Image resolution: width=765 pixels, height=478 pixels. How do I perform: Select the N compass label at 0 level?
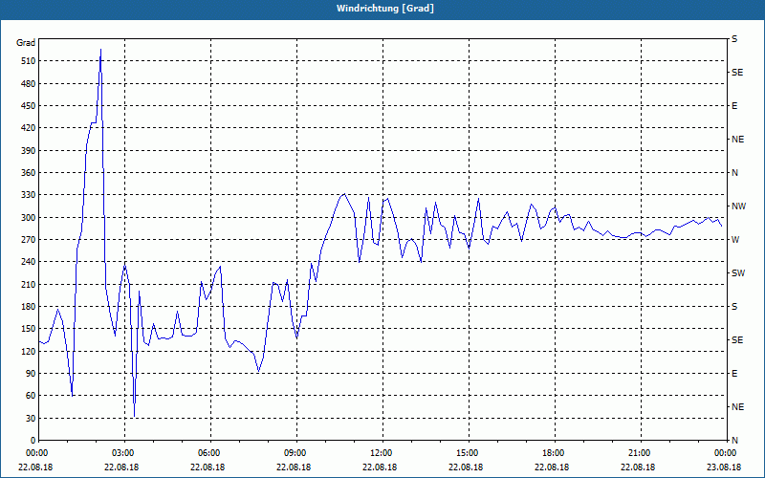coord(735,441)
